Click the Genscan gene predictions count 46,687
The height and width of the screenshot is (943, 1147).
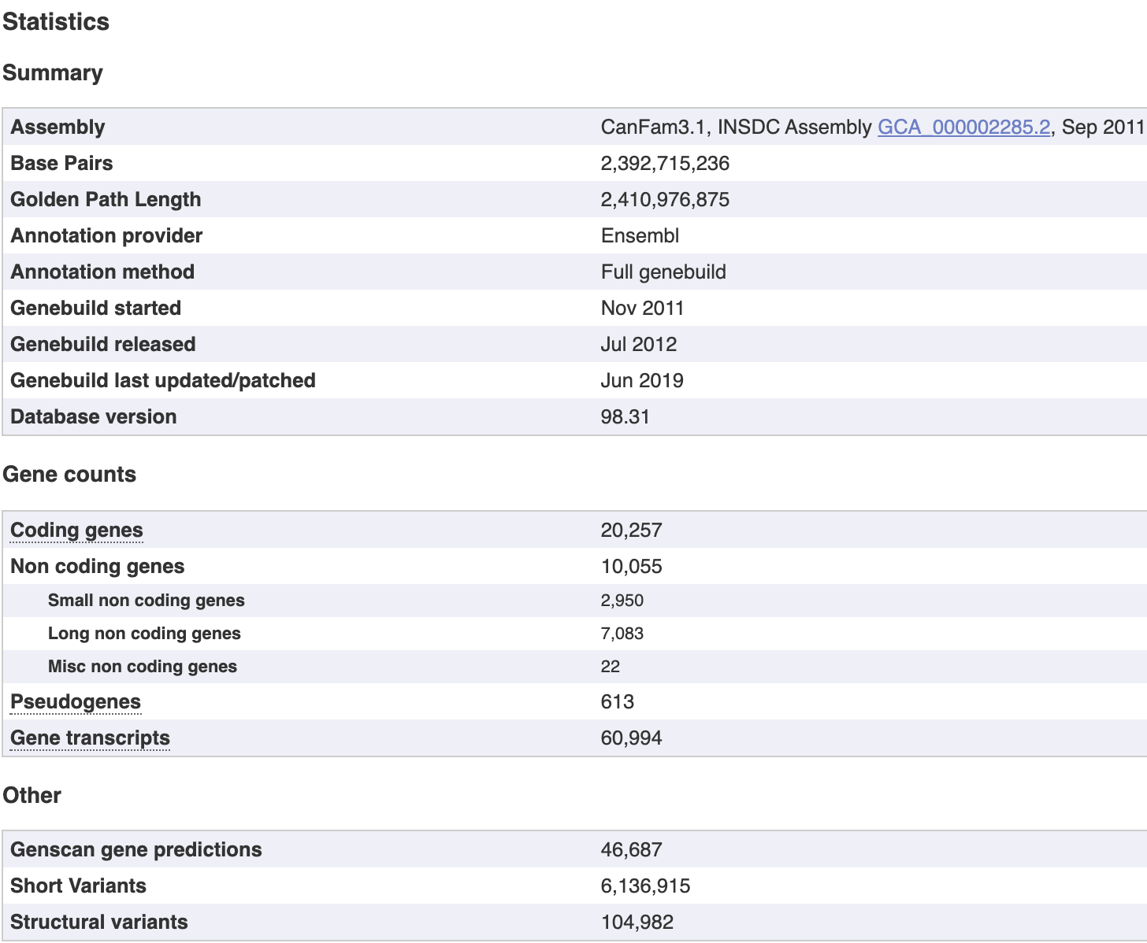tap(631, 849)
